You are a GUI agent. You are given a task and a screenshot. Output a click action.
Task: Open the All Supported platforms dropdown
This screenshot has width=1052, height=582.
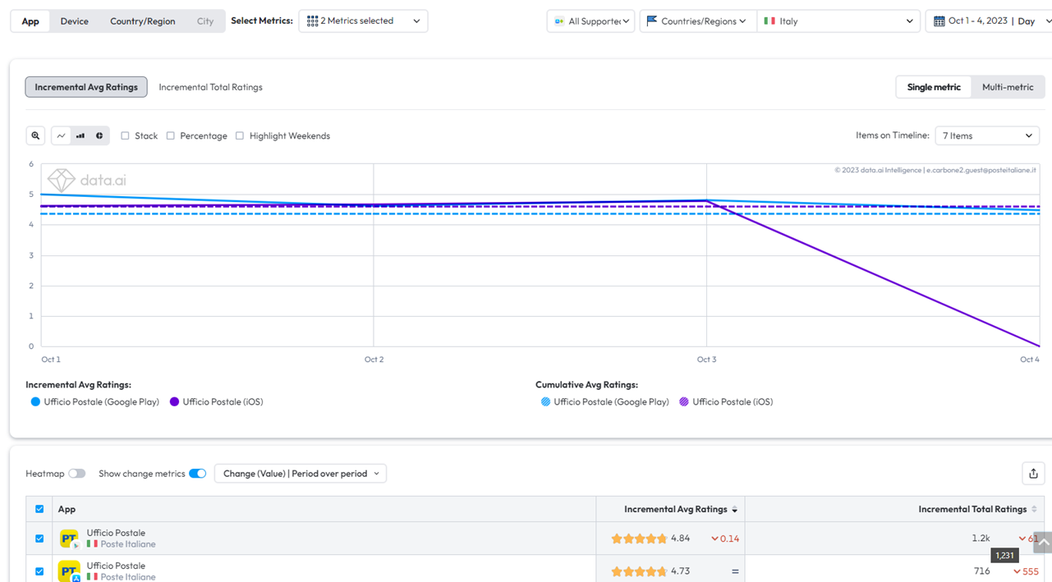(x=590, y=21)
